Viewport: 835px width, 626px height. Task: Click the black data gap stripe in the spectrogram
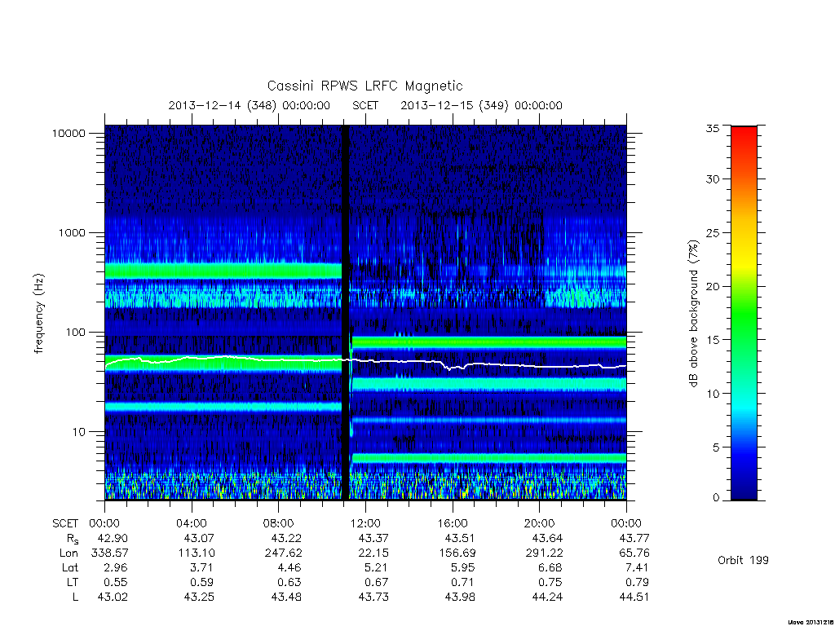point(345,312)
